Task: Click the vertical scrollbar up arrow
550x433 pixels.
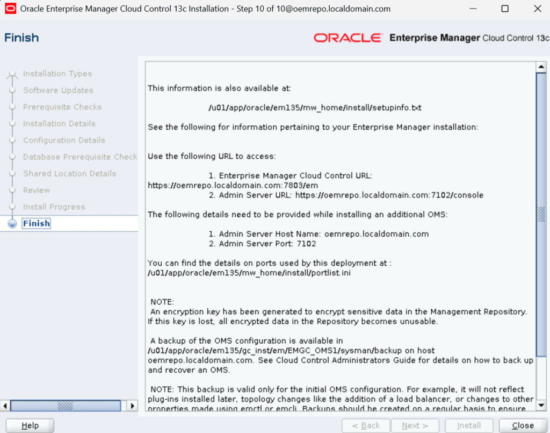Action: pos(541,67)
